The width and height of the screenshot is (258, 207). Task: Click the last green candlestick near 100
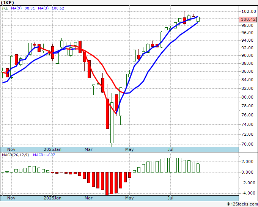(x=198, y=19)
